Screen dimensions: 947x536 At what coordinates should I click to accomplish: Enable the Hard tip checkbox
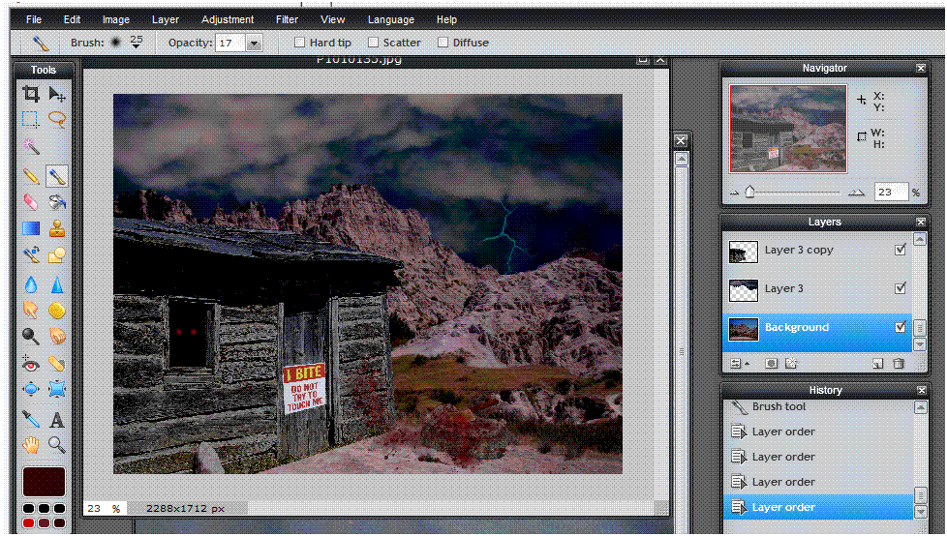pyautogui.click(x=300, y=43)
